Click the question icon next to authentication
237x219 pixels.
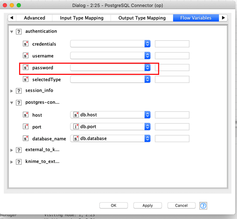pos(19,32)
